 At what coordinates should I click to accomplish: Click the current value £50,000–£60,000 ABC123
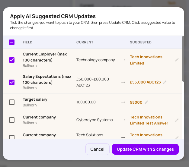tap(93, 82)
